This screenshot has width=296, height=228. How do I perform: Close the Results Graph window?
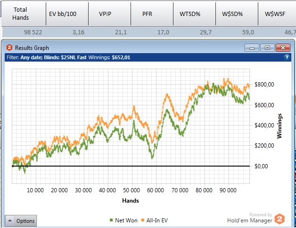point(283,48)
